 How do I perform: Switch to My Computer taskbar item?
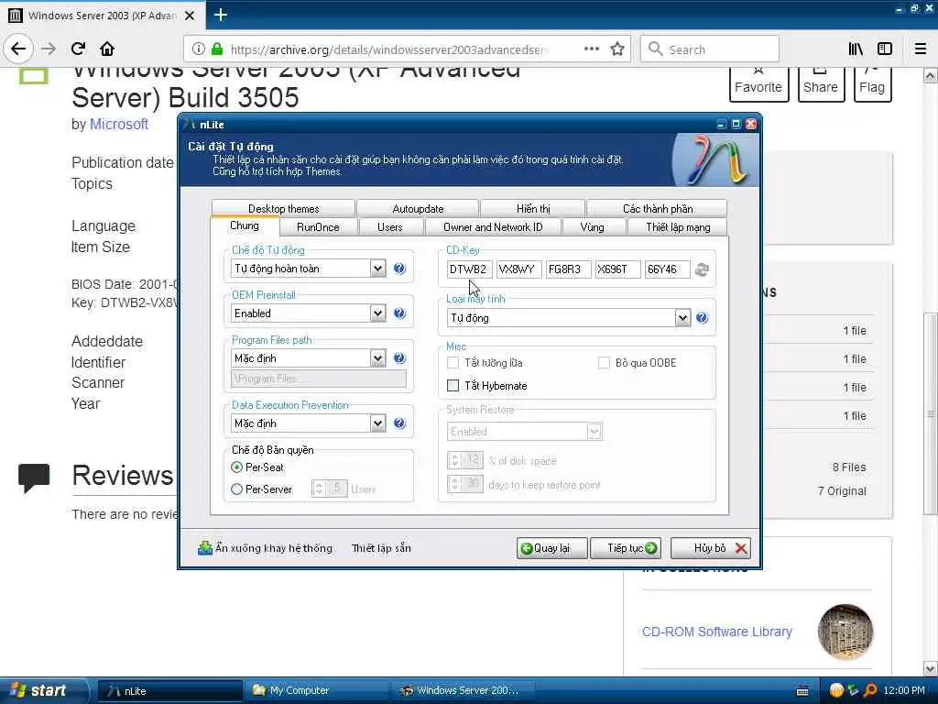pyautogui.click(x=317, y=690)
